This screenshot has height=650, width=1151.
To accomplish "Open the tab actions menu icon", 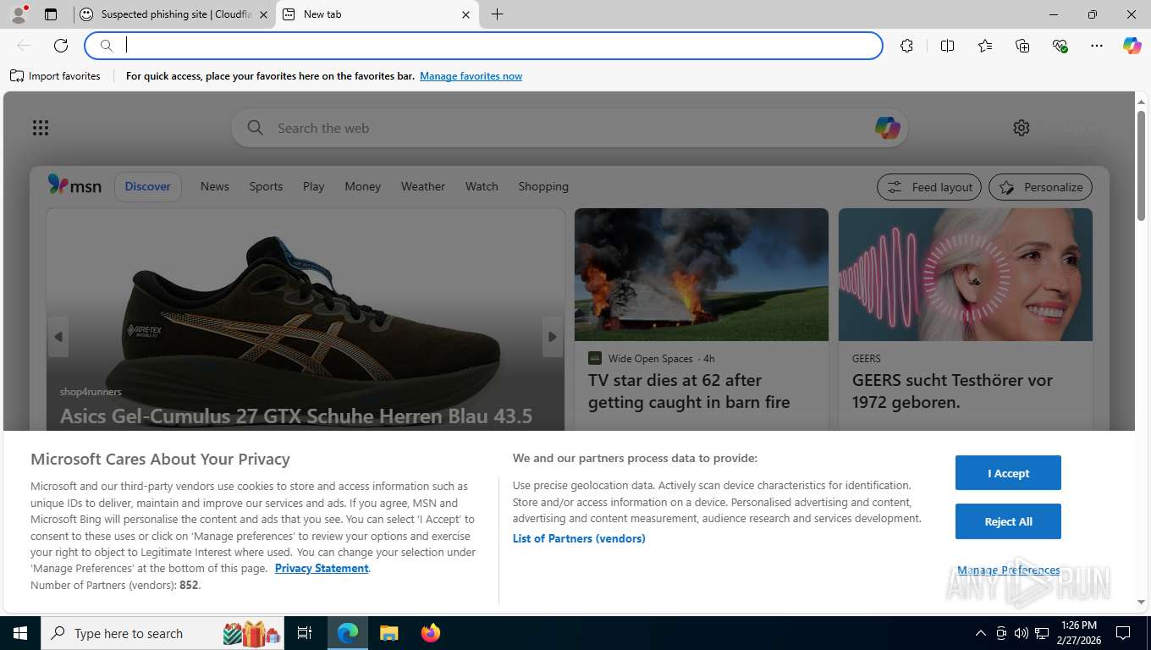I will coord(51,14).
